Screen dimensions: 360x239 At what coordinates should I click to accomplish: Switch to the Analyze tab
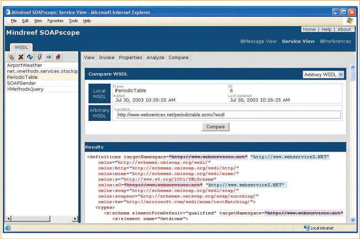pos(155,58)
